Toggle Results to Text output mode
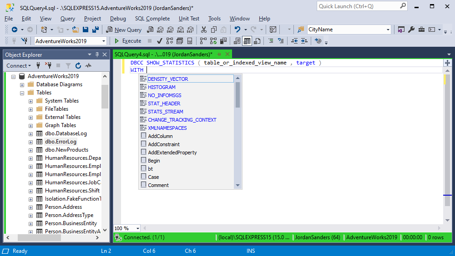 click(x=237, y=41)
